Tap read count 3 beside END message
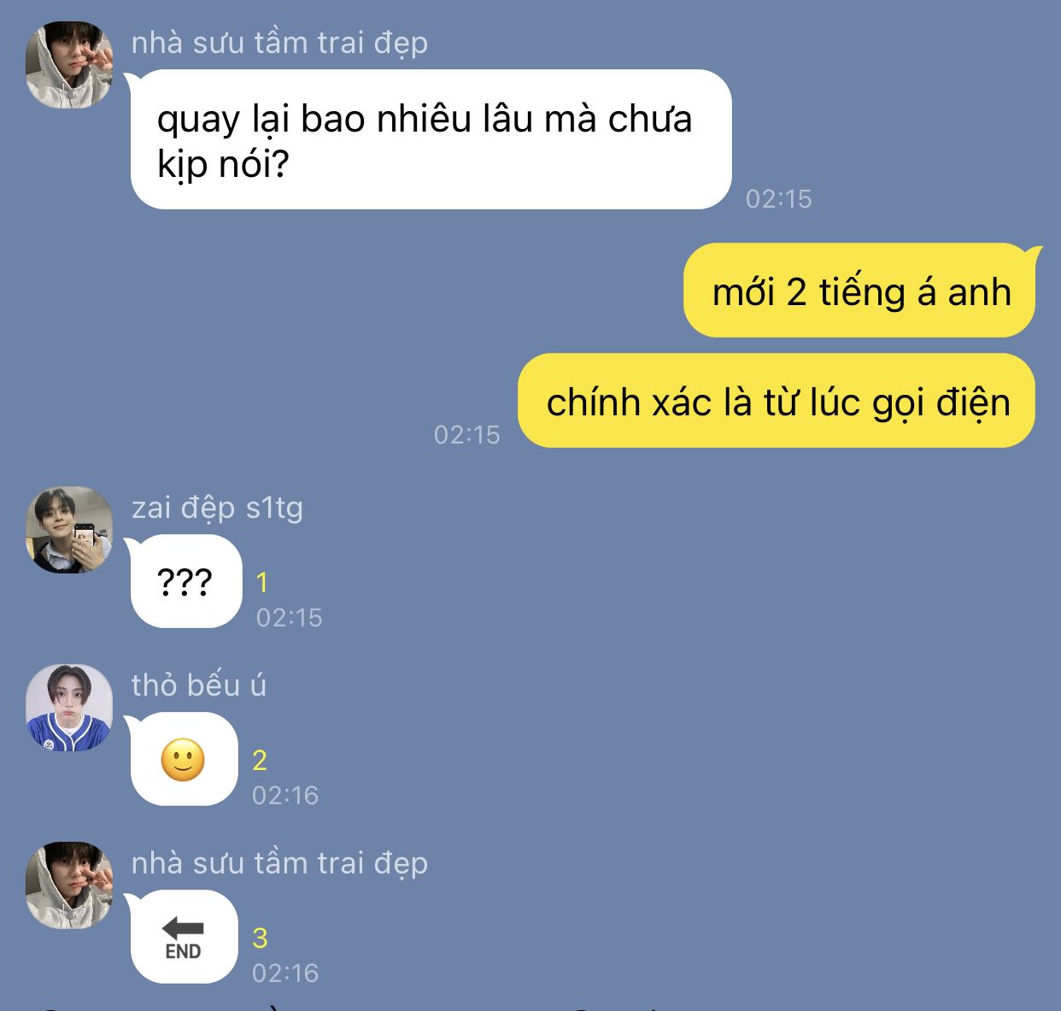Viewport: 1061px width, 1011px height. [x=260, y=938]
